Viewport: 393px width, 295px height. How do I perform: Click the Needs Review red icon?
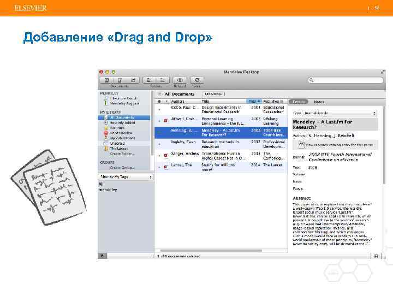point(106,133)
